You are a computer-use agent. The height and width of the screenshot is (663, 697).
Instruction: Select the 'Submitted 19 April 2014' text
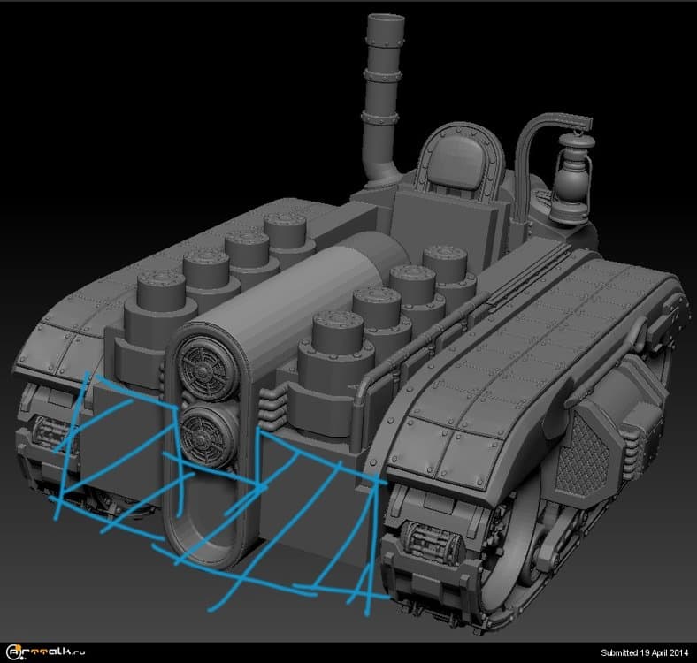tap(645, 652)
